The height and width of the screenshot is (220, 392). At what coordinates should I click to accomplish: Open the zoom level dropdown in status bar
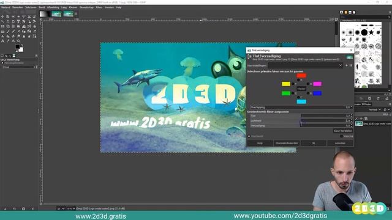click(x=71, y=208)
